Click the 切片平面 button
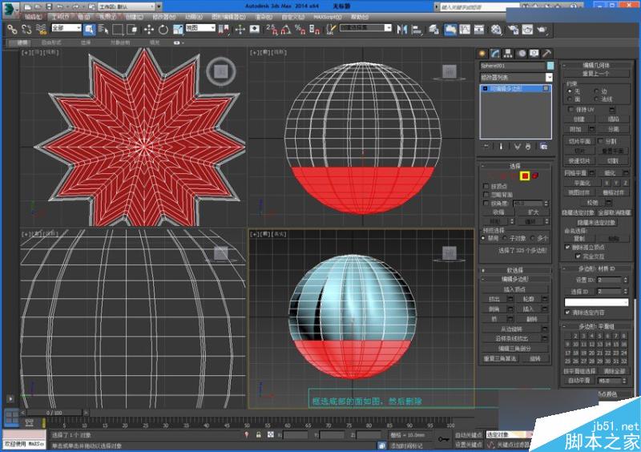 pos(579,141)
